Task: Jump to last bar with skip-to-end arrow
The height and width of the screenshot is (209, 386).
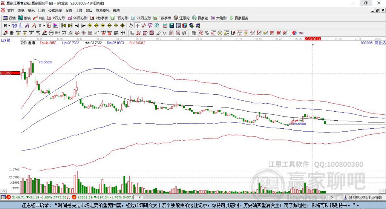Action: [x=70, y=26]
